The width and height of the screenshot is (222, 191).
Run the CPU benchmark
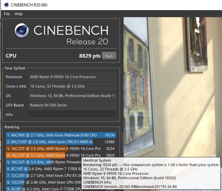109,56
